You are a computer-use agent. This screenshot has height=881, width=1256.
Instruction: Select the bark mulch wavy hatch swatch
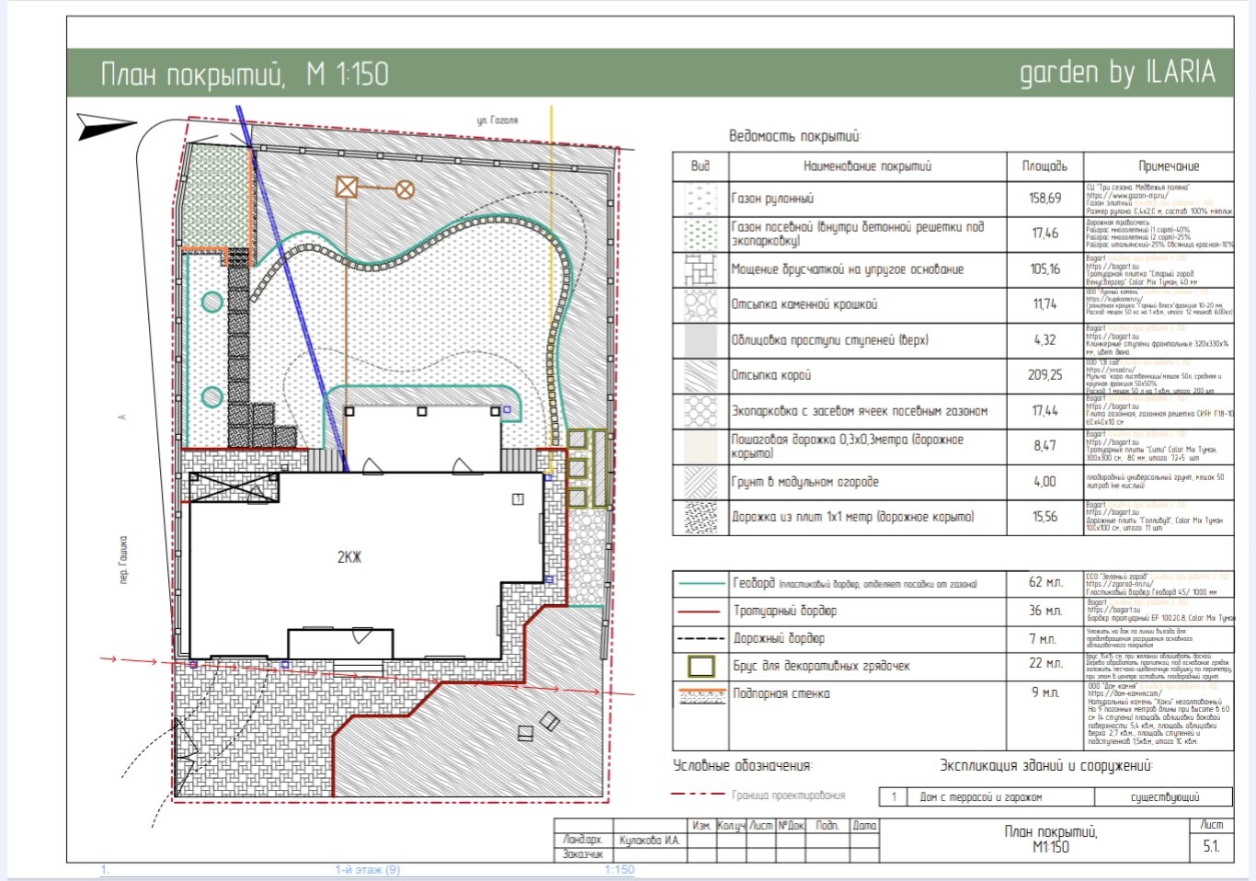[701, 375]
